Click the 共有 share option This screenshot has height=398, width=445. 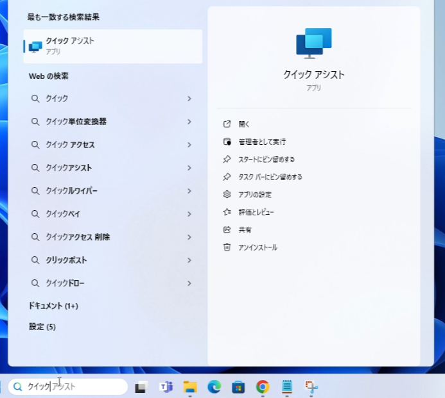[x=245, y=229]
